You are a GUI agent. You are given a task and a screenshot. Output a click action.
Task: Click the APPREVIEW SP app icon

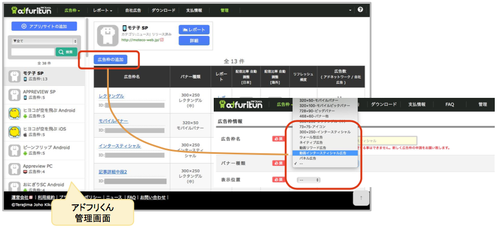click(15, 95)
